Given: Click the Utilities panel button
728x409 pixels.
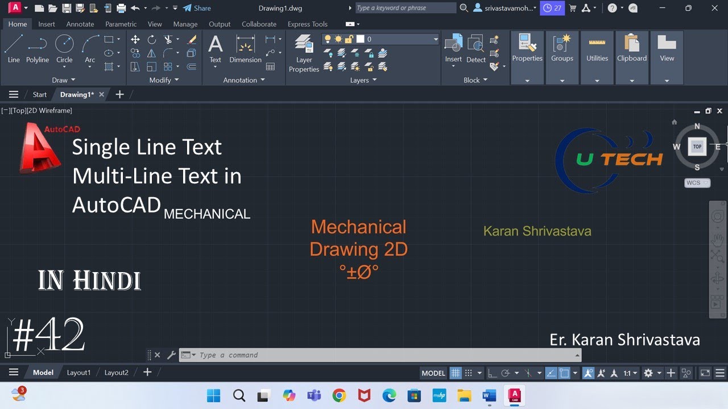Looking at the screenshot, I should tap(597, 58).
